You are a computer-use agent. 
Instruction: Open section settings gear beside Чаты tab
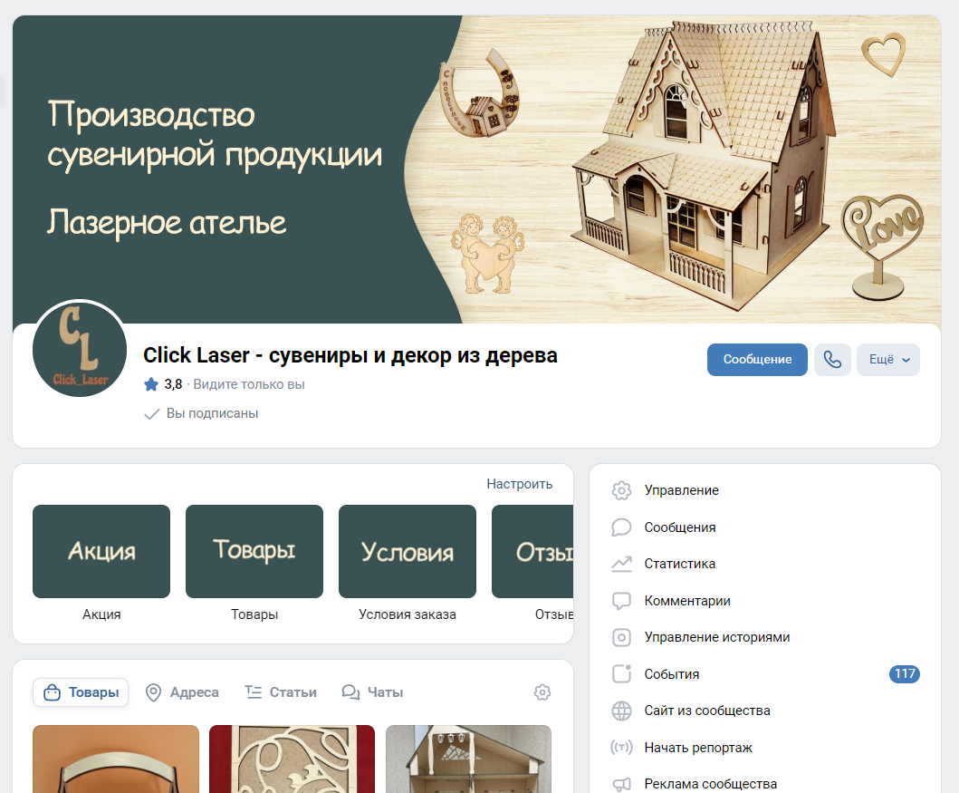tap(542, 692)
